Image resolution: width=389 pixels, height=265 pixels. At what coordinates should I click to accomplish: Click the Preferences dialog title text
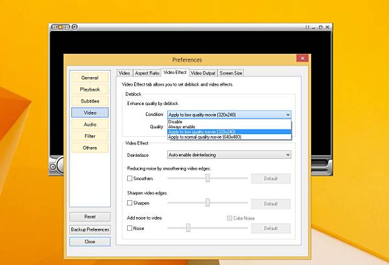(187, 60)
